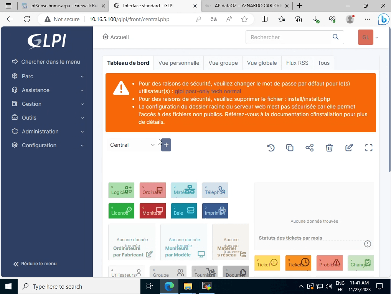The height and width of the screenshot is (294, 391).
Task: Click the Accueil breadcrumb link
Action: click(116, 37)
